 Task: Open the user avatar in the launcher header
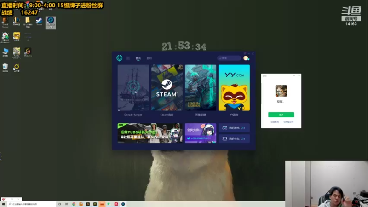(246, 58)
